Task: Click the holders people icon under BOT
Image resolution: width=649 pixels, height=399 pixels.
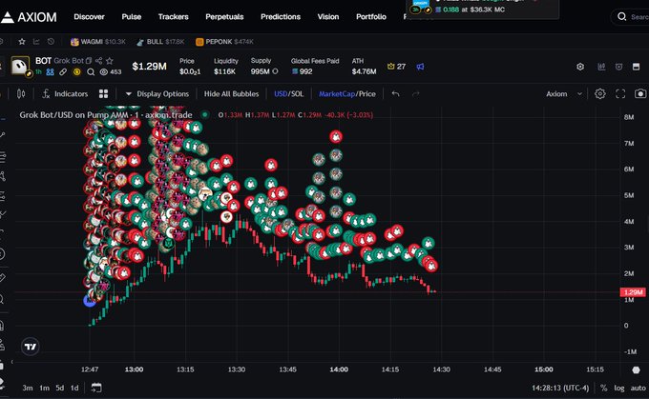Action: click(50, 71)
